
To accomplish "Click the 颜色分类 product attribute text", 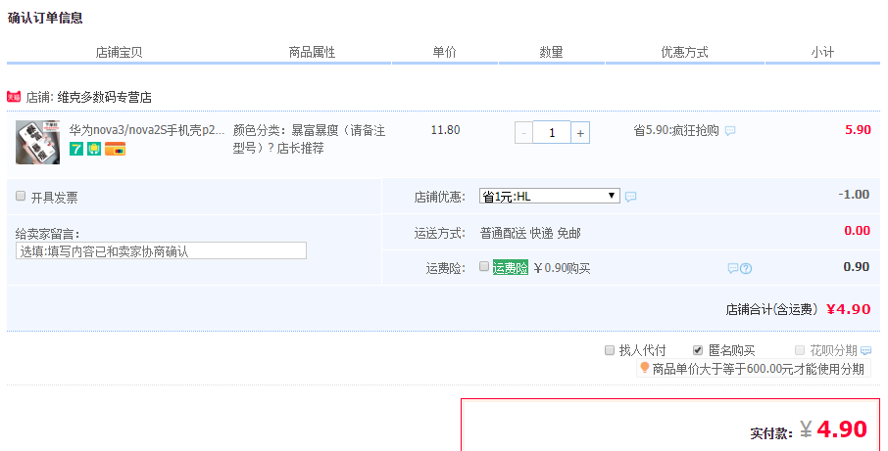I will click(309, 139).
